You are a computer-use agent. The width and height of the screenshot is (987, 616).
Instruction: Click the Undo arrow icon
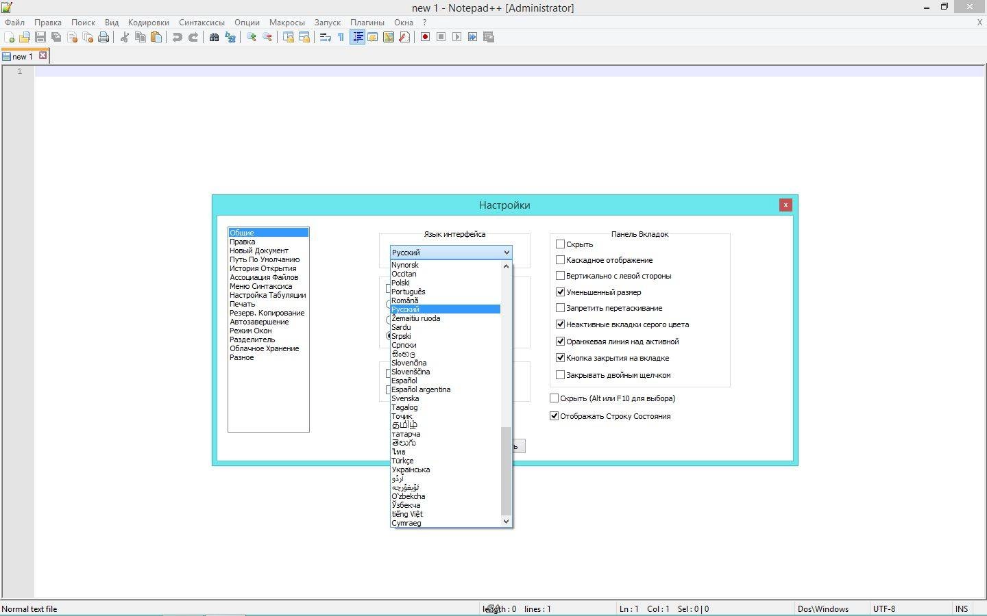pyautogui.click(x=178, y=37)
